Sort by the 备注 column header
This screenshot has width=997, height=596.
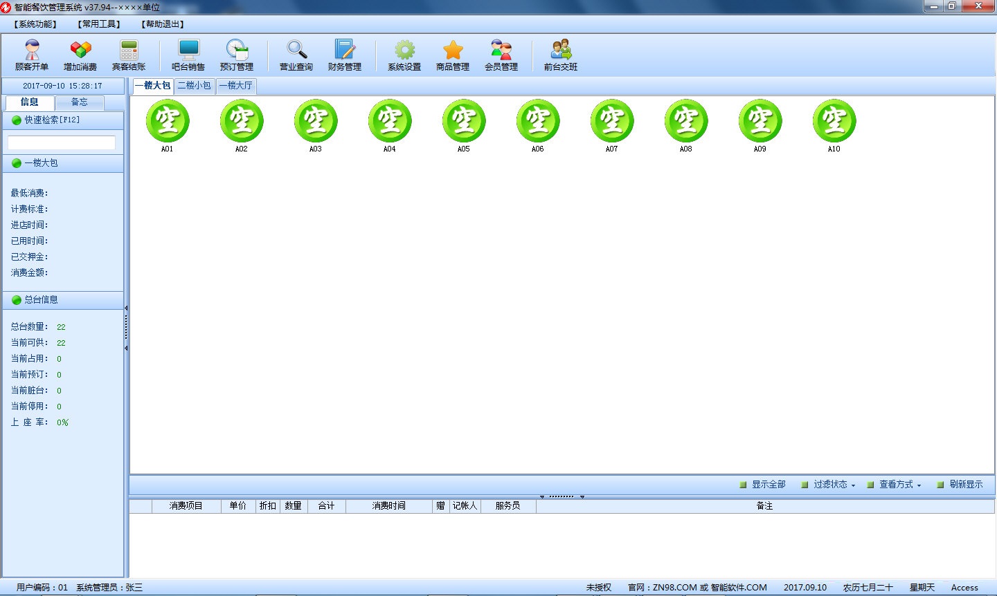point(765,506)
